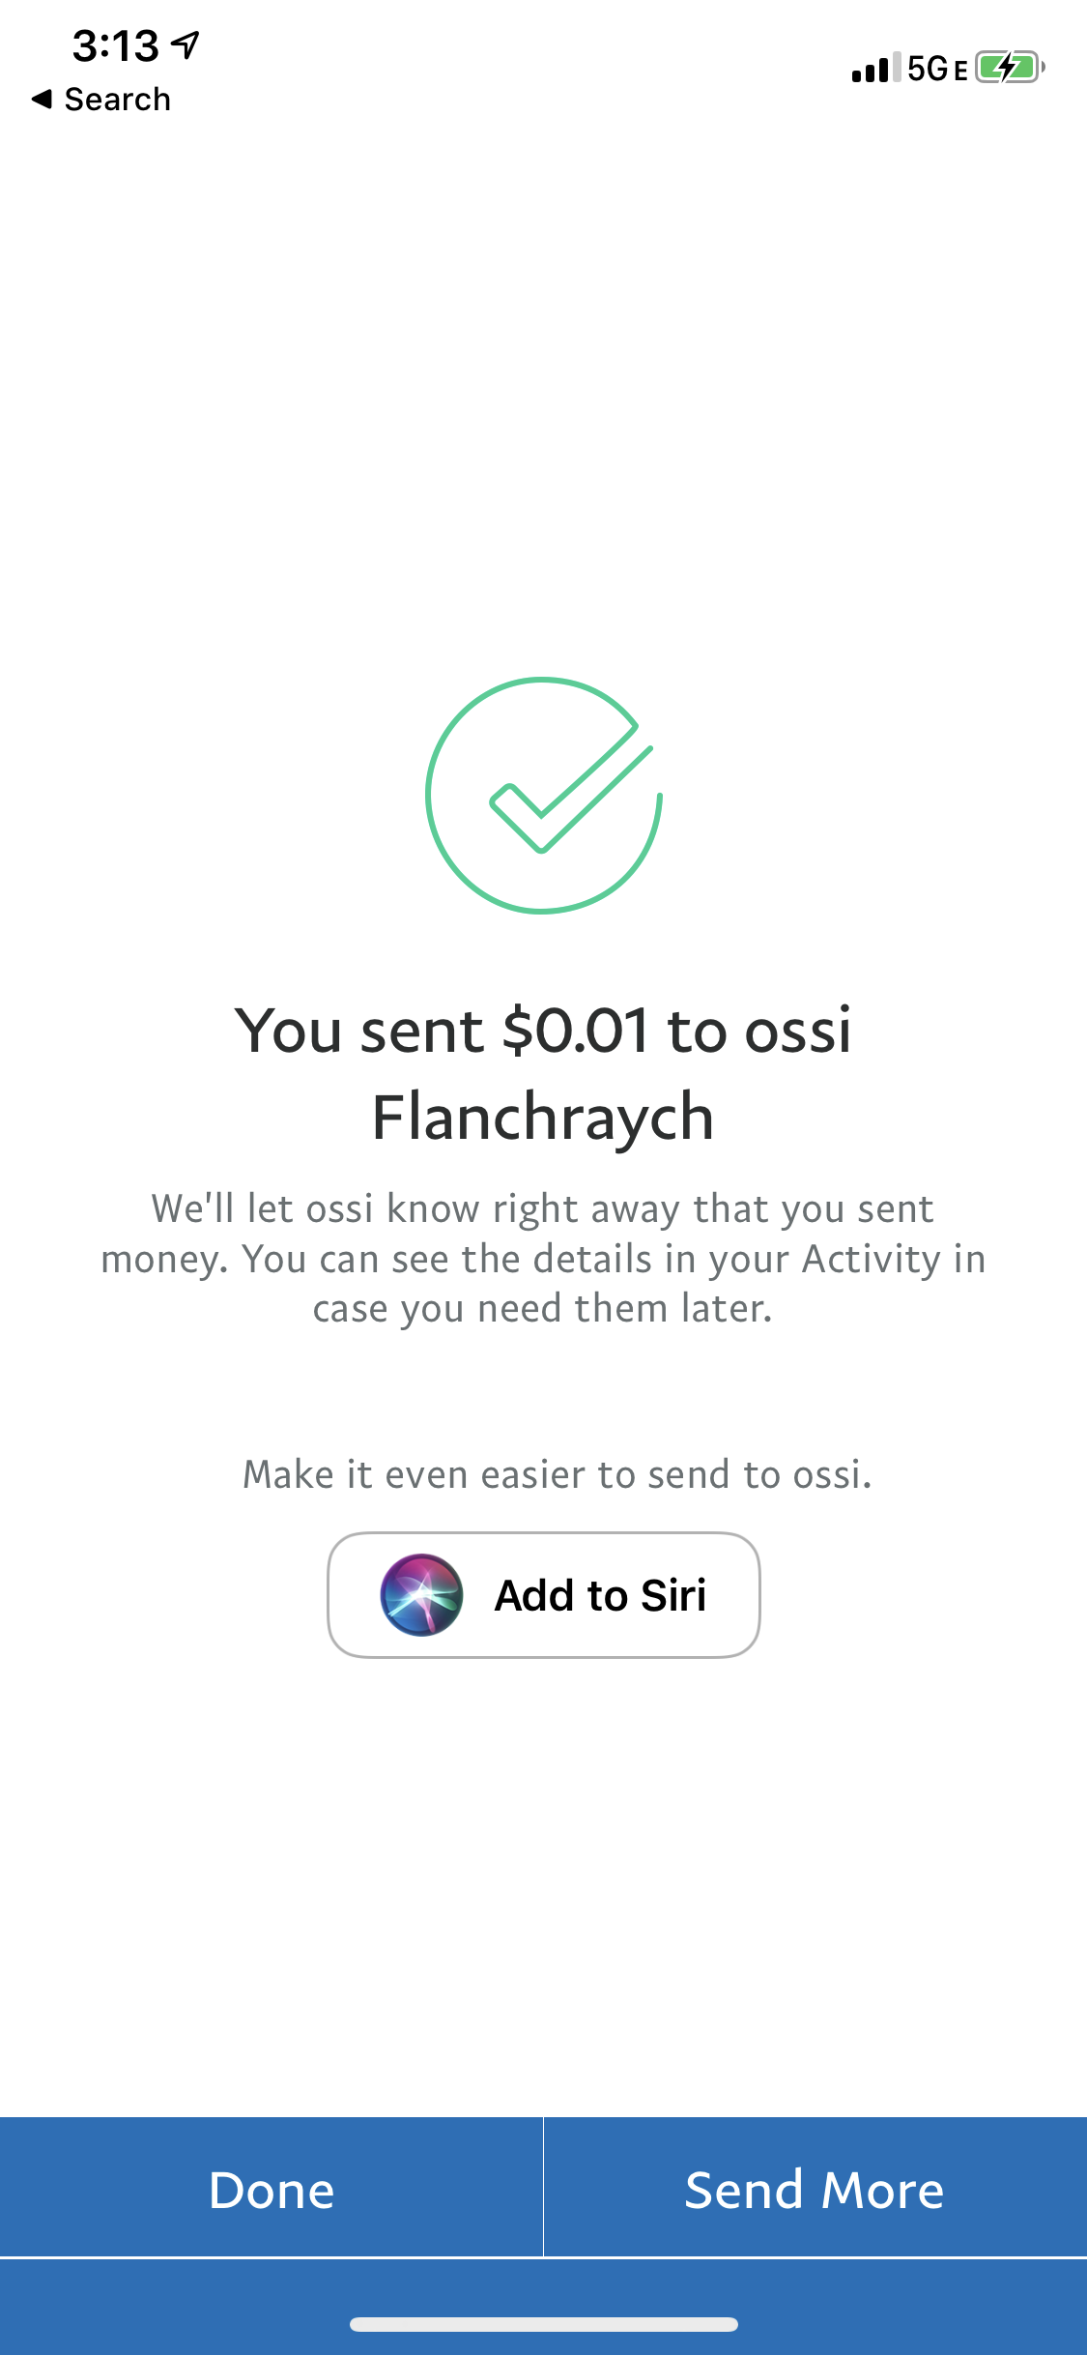Click the blue bottom action bar divider

pos(543,2191)
